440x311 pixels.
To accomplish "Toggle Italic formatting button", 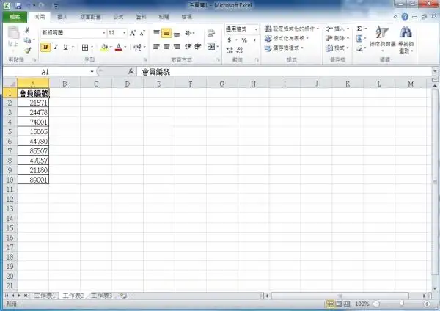I will (56, 47).
